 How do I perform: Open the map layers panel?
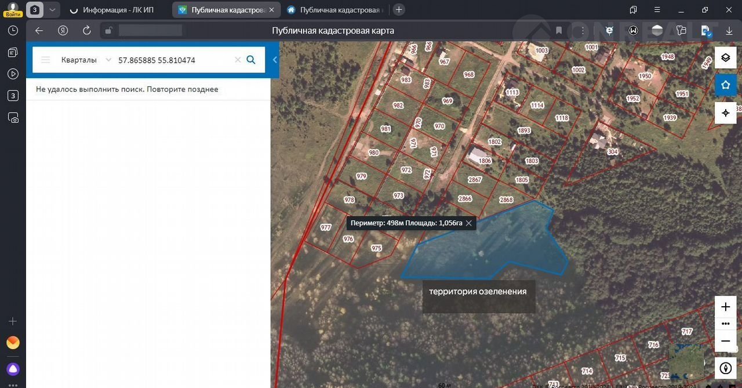pyautogui.click(x=725, y=57)
